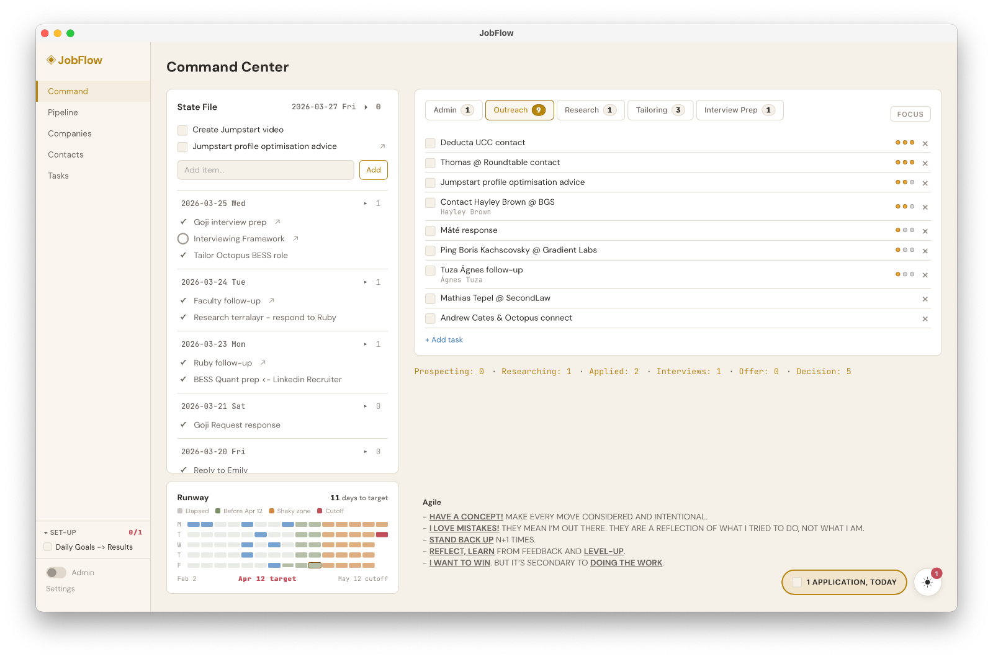Toggle the sun theme button
Screen dimensions: 993x659
[927, 582]
